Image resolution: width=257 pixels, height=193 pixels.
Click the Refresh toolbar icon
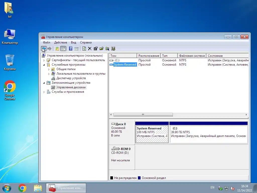pos(84,49)
